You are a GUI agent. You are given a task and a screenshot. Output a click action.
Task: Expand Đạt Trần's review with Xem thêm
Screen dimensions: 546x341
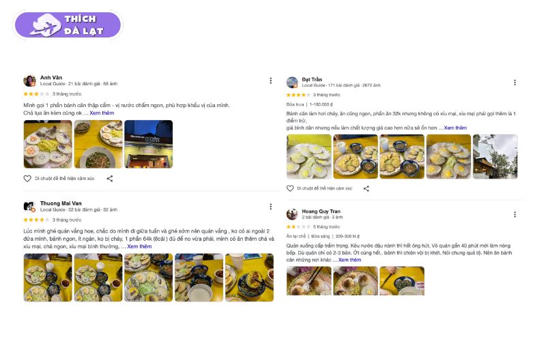click(455, 128)
